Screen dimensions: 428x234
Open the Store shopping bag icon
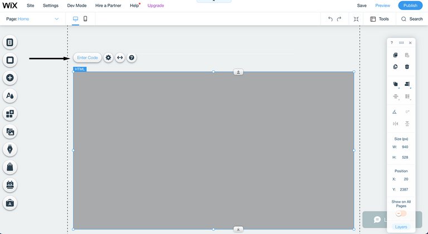pos(10,167)
